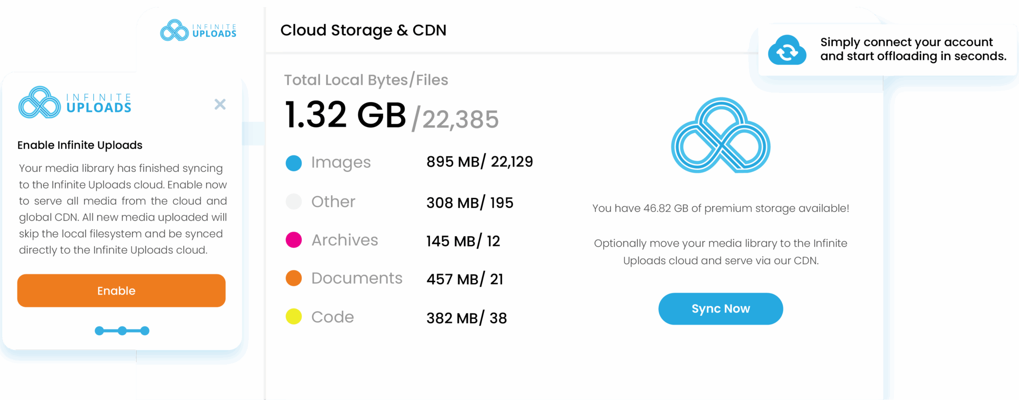Viewport: 1019px width, 400px height.
Task: Click the Documents category label
Action: tap(357, 278)
